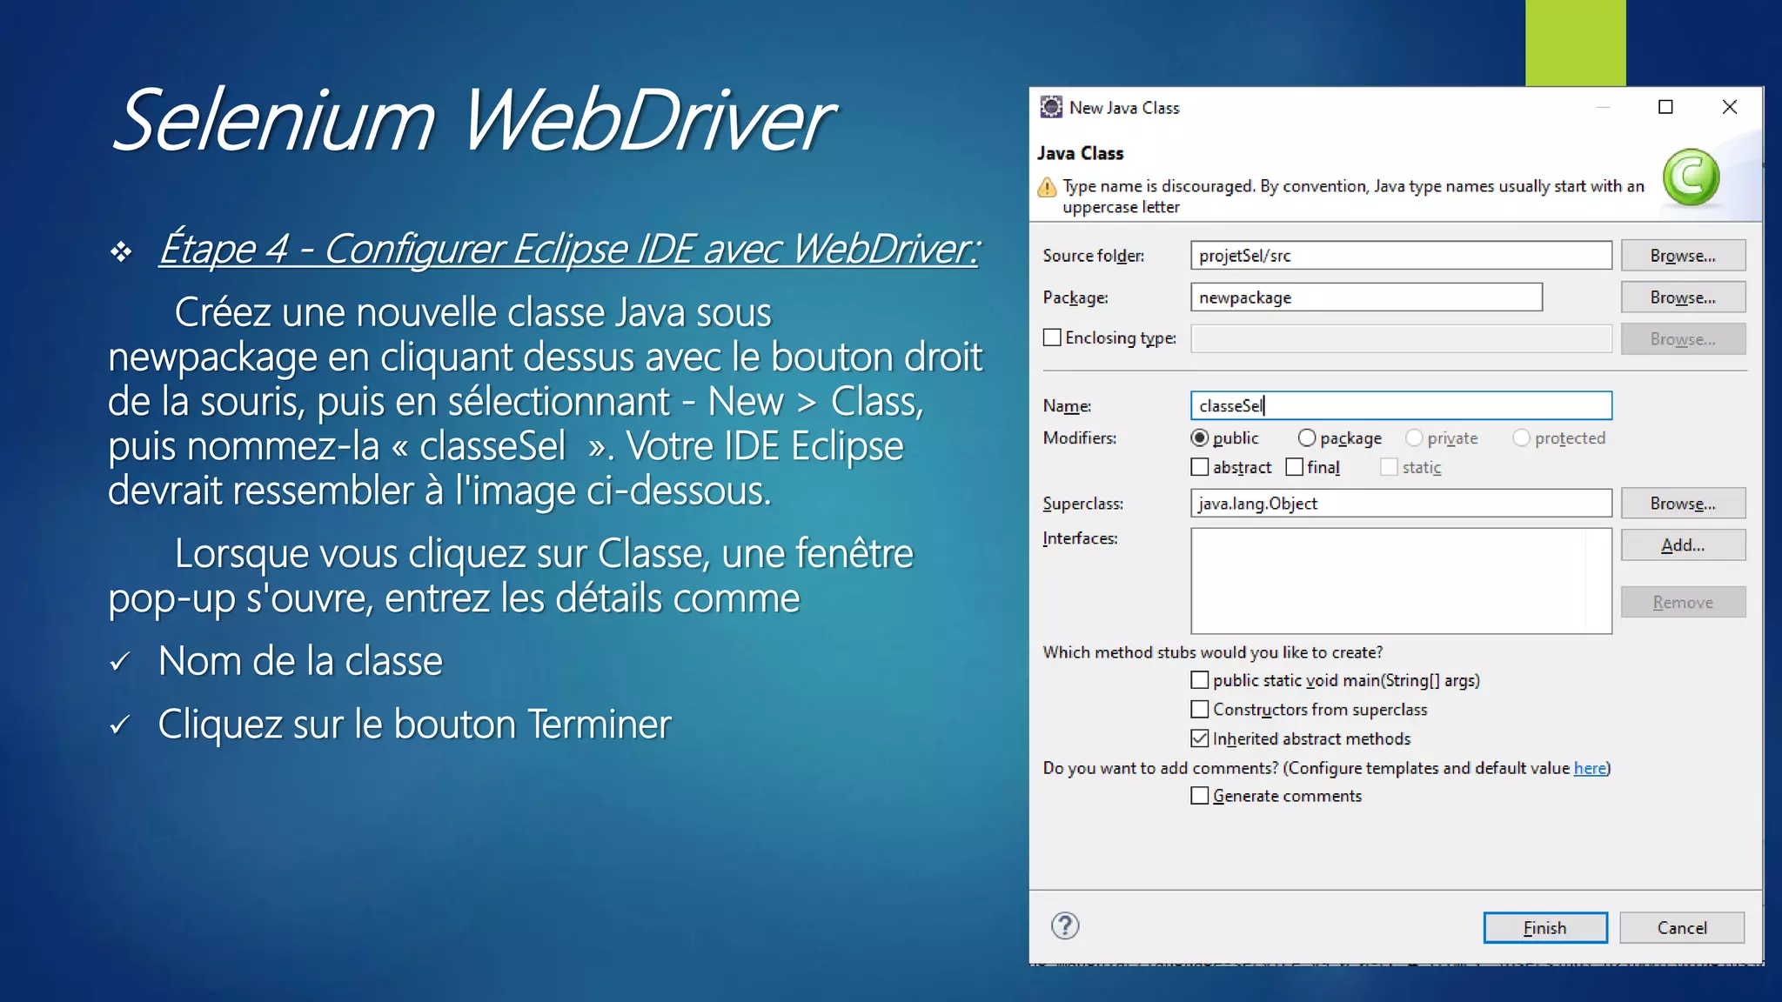Screen dimensions: 1782x1002
Task: Check the Enclosing type checkbox
Action: (x=1053, y=337)
